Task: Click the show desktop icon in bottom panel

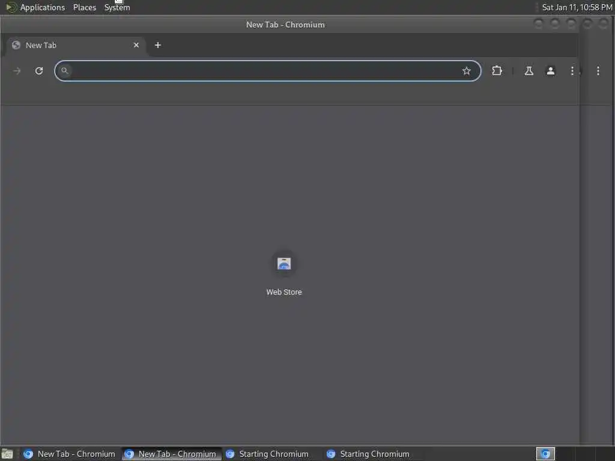Action: [7, 454]
